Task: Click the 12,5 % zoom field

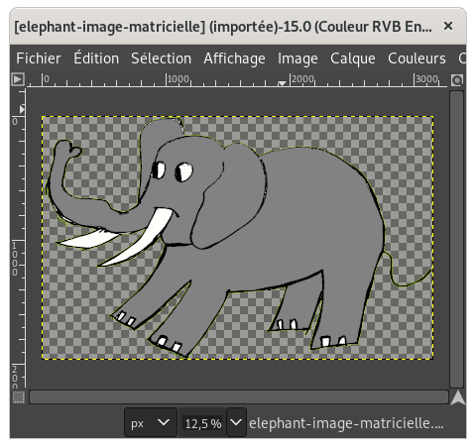Action: (x=203, y=423)
